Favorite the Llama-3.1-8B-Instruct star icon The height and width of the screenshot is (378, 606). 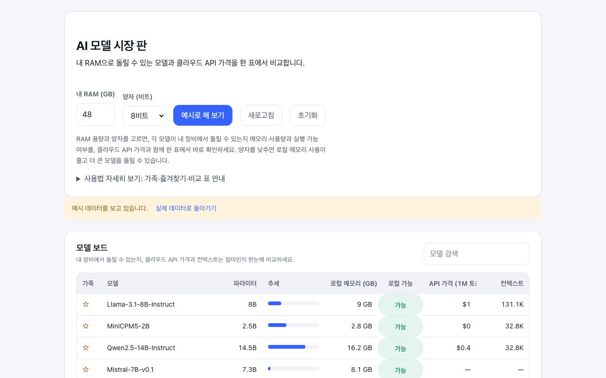click(86, 304)
